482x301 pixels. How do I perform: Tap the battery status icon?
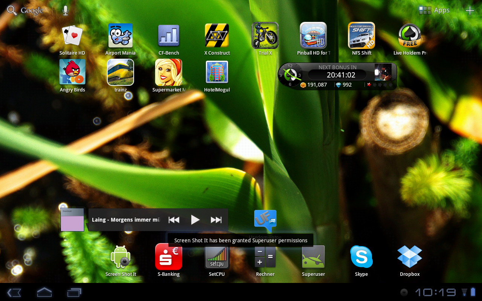473,292
